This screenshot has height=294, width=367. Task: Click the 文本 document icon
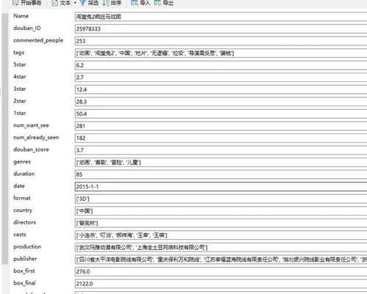[x=55, y=3]
